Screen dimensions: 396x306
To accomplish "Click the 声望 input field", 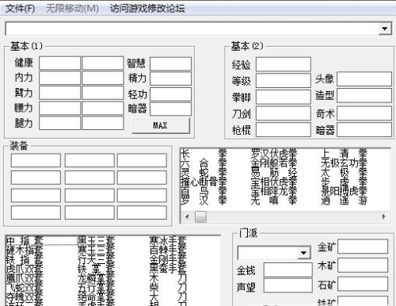I will 287,285.
